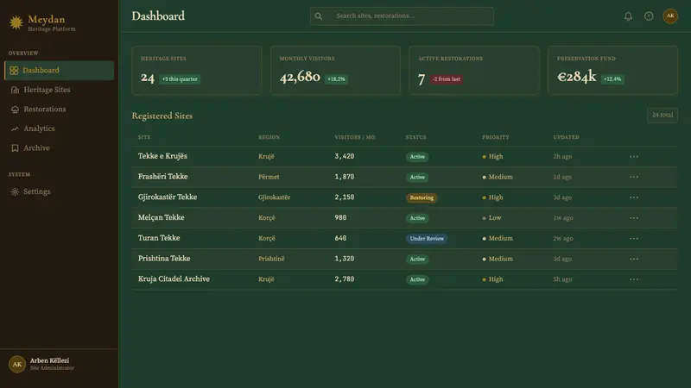
Task: Click Active badge in Melçan Tekke row
Action: tap(417, 218)
